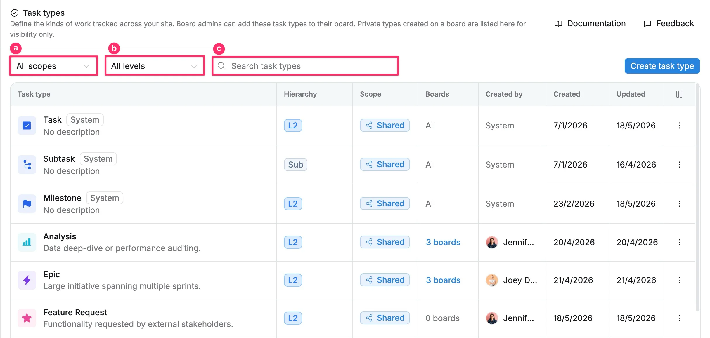The width and height of the screenshot is (710, 338).
Task: Click the 23/2/2026 created date for Milestone
Action: click(574, 204)
